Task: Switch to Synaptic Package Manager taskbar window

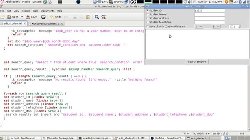Action: point(59,138)
